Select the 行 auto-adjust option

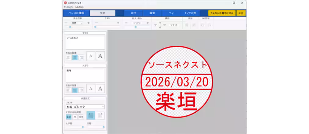point(75,117)
